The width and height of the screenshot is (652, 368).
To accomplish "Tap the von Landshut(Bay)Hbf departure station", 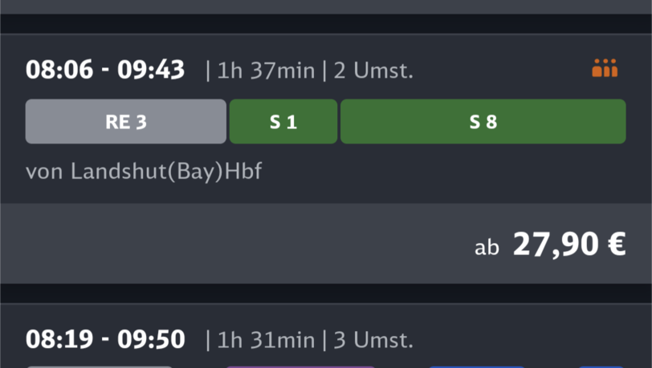I will pyautogui.click(x=144, y=172).
